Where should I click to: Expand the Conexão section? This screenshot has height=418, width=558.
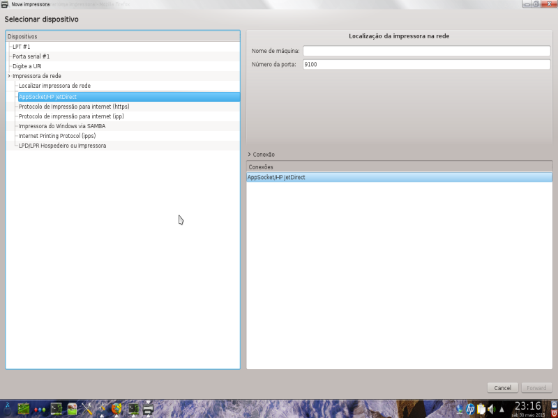pos(262,154)
